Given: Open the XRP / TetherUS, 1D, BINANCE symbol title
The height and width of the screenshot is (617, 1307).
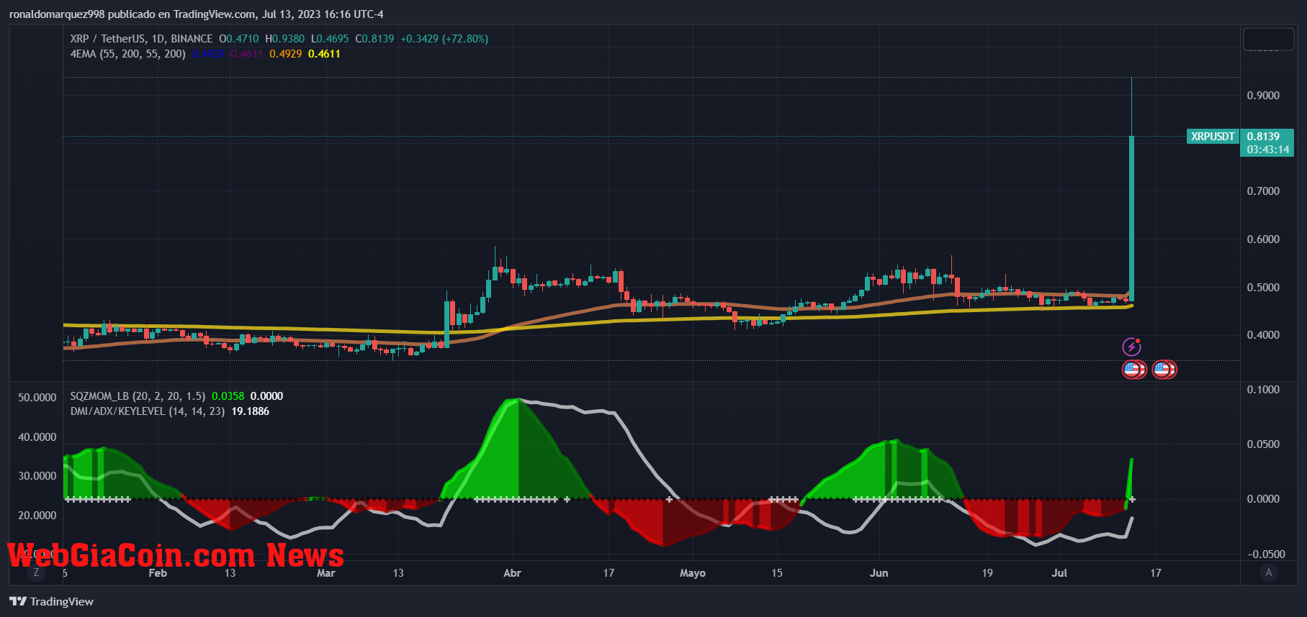Looking at the screenshot, I should (141, 39).
